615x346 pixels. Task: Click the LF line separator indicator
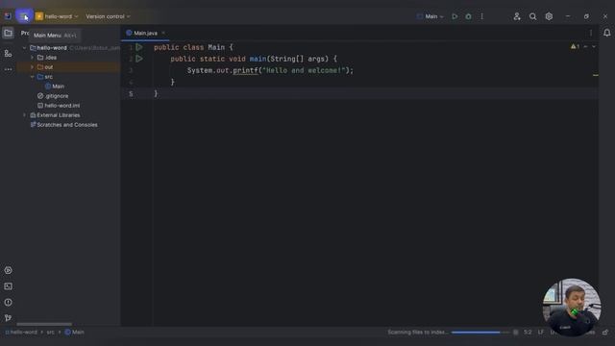(541, 333)
